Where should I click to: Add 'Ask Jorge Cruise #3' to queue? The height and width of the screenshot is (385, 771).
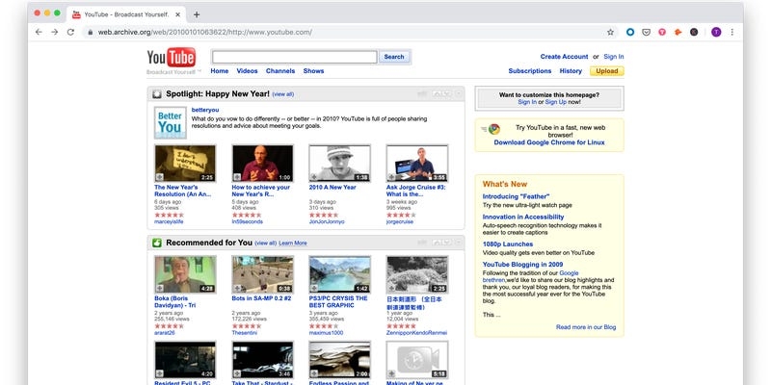392,177
